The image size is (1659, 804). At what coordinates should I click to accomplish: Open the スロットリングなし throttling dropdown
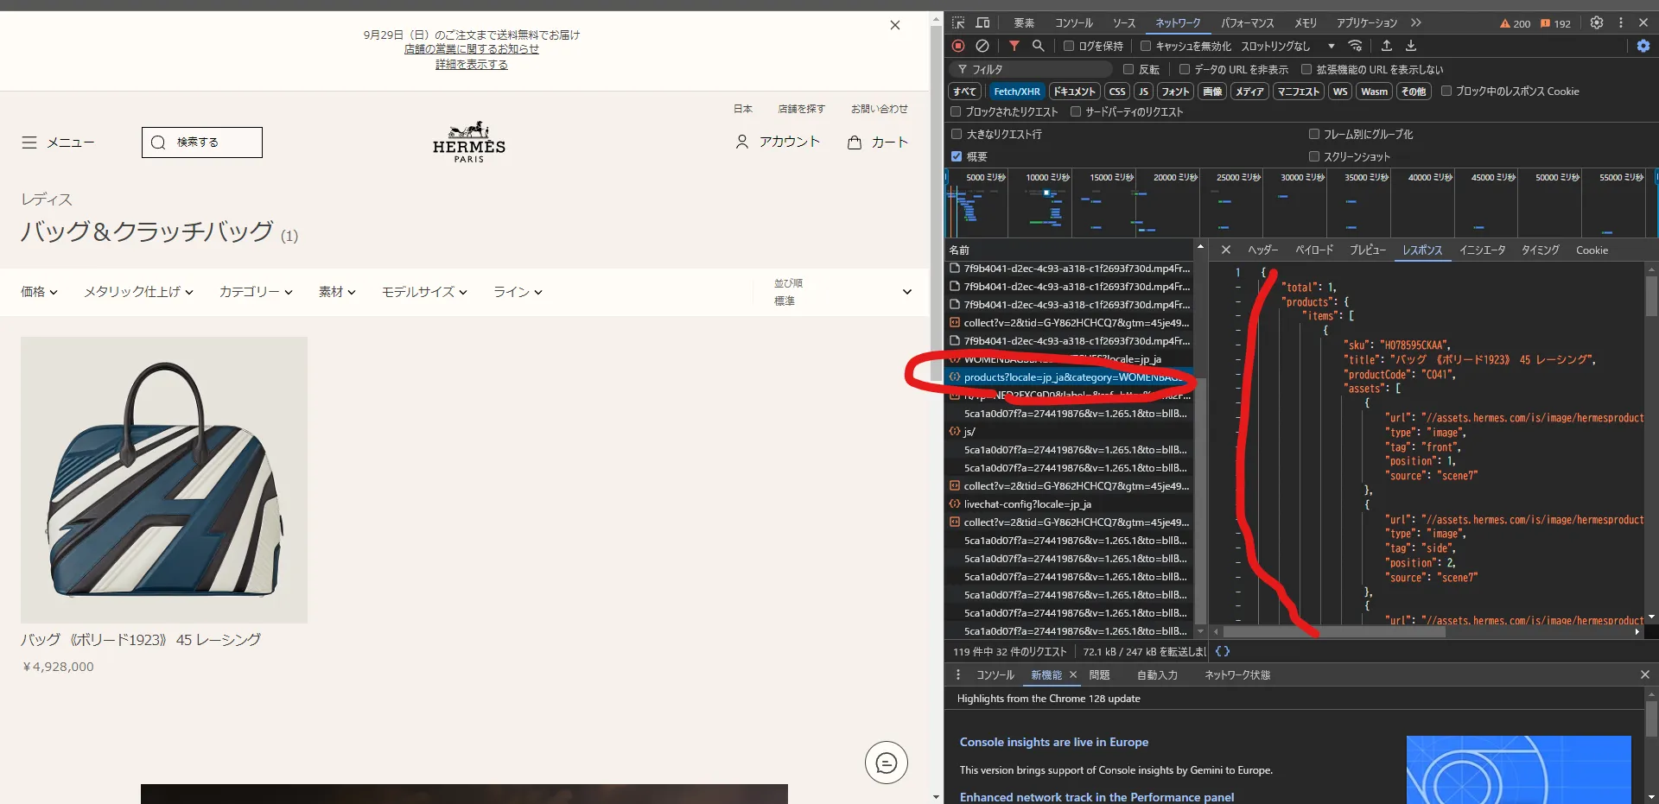[x=1287, y=46]
